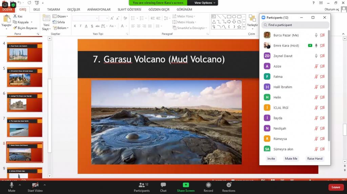This screenshot has width=347, height=194.
Task: Click the participants list scrollbar
Action: (x=329, y=84)
